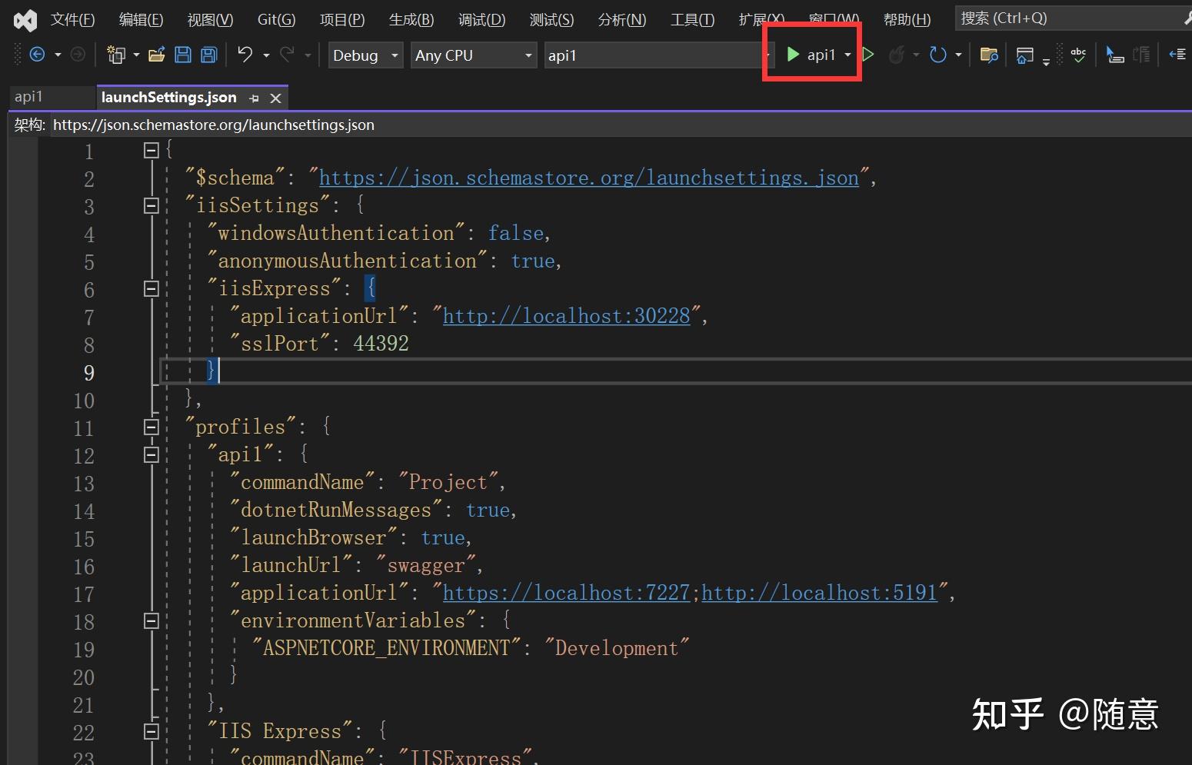Click the schema URL field (架构)

620,125
